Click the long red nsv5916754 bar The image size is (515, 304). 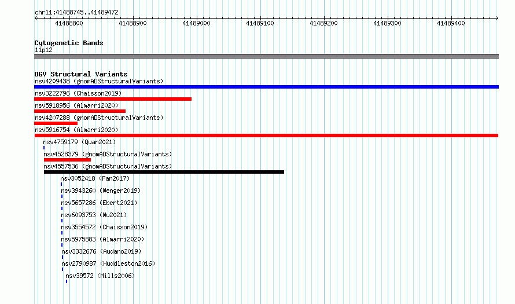266,135
